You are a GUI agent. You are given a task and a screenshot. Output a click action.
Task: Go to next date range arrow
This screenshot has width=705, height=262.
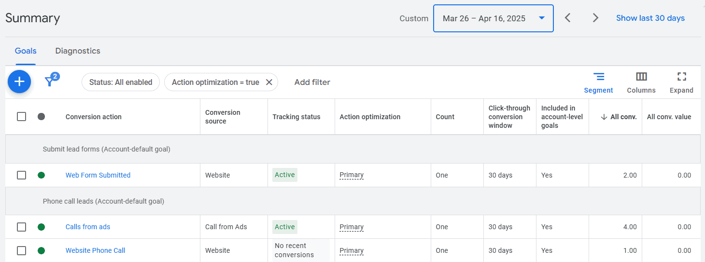click(595, 18)
